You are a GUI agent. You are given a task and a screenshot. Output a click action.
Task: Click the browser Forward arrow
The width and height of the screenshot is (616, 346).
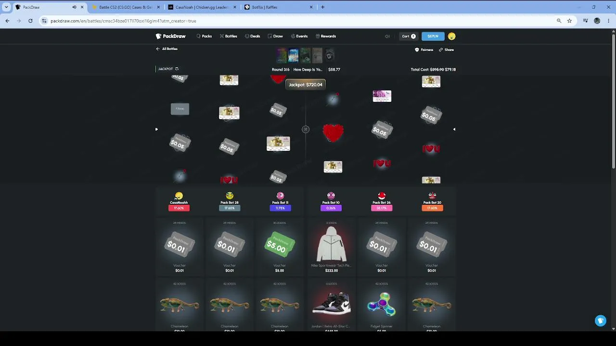coord(19,21)
